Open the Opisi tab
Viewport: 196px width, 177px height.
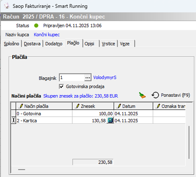[91, 44]
